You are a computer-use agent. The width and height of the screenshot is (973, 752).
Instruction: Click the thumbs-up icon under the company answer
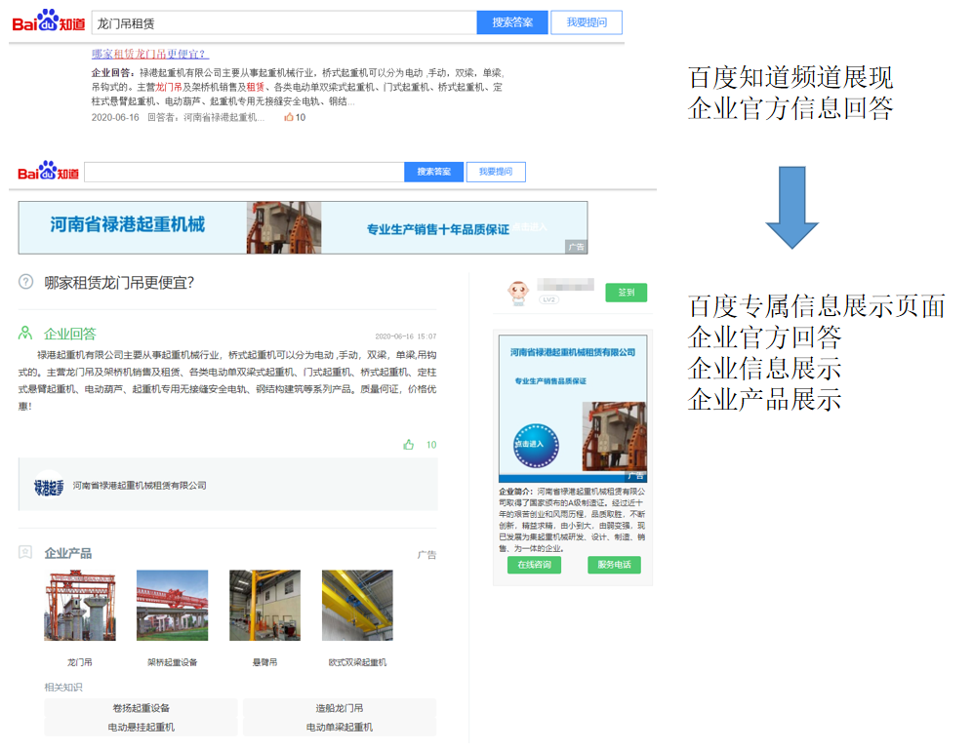point(409,445)
